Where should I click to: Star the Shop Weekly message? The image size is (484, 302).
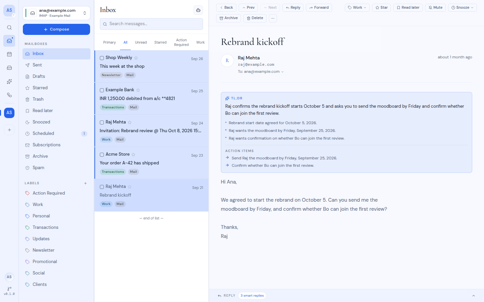(x=136, y=58)
